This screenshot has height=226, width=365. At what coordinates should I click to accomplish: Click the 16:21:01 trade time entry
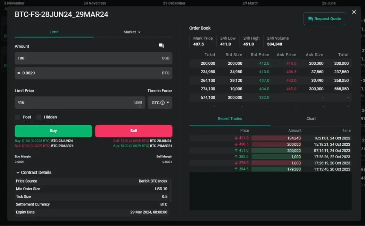(332, 138)
